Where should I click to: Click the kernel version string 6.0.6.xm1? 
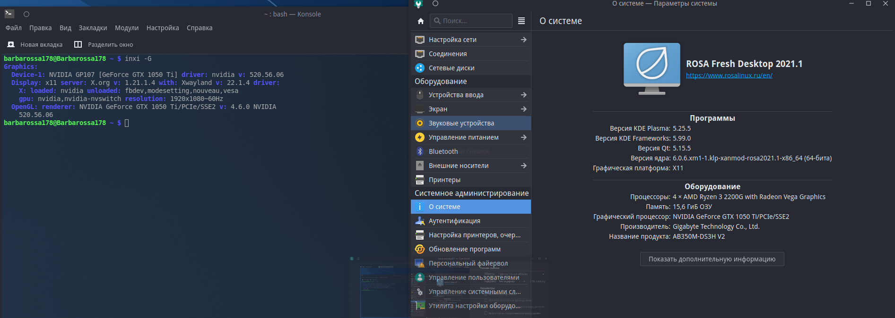(752, 158)
